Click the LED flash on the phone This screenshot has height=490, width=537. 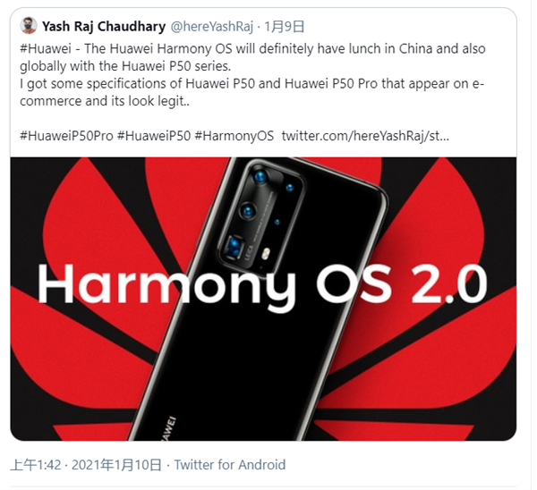pyautogui.click(x=266, y=253)
